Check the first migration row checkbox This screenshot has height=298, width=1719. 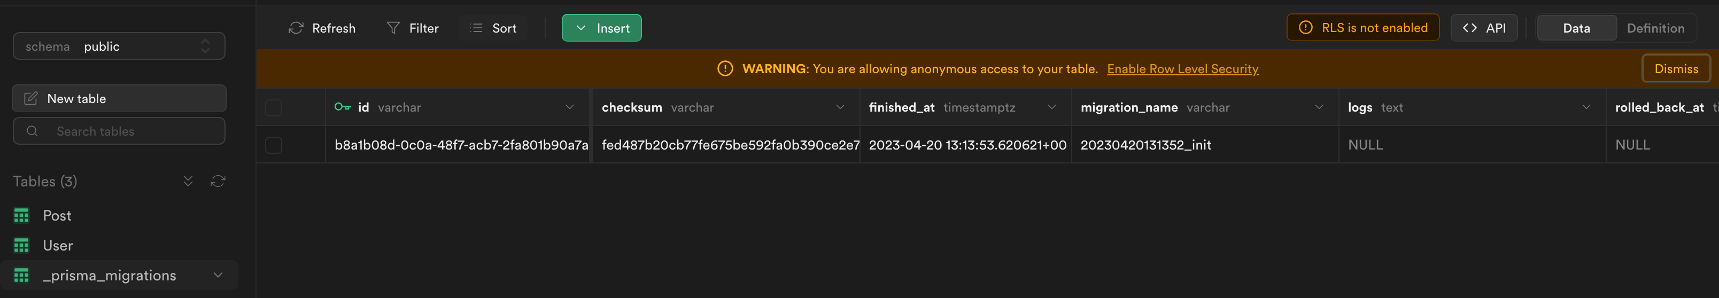pyautogui.click(x=274, y=145)
